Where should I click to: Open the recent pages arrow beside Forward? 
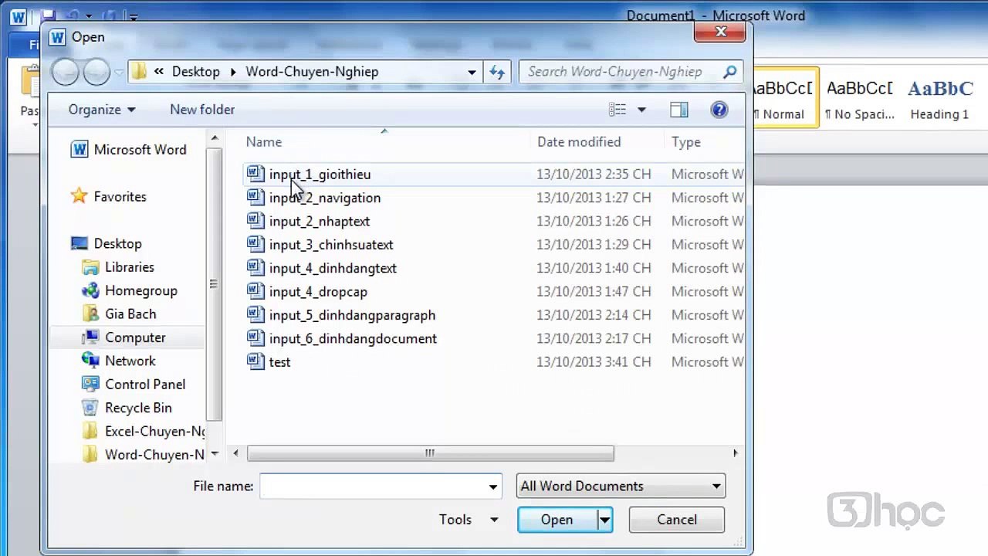coord(120,73)
